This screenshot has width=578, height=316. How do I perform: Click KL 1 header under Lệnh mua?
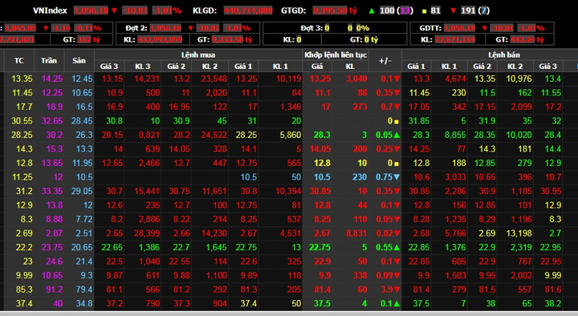coord(280,67)
